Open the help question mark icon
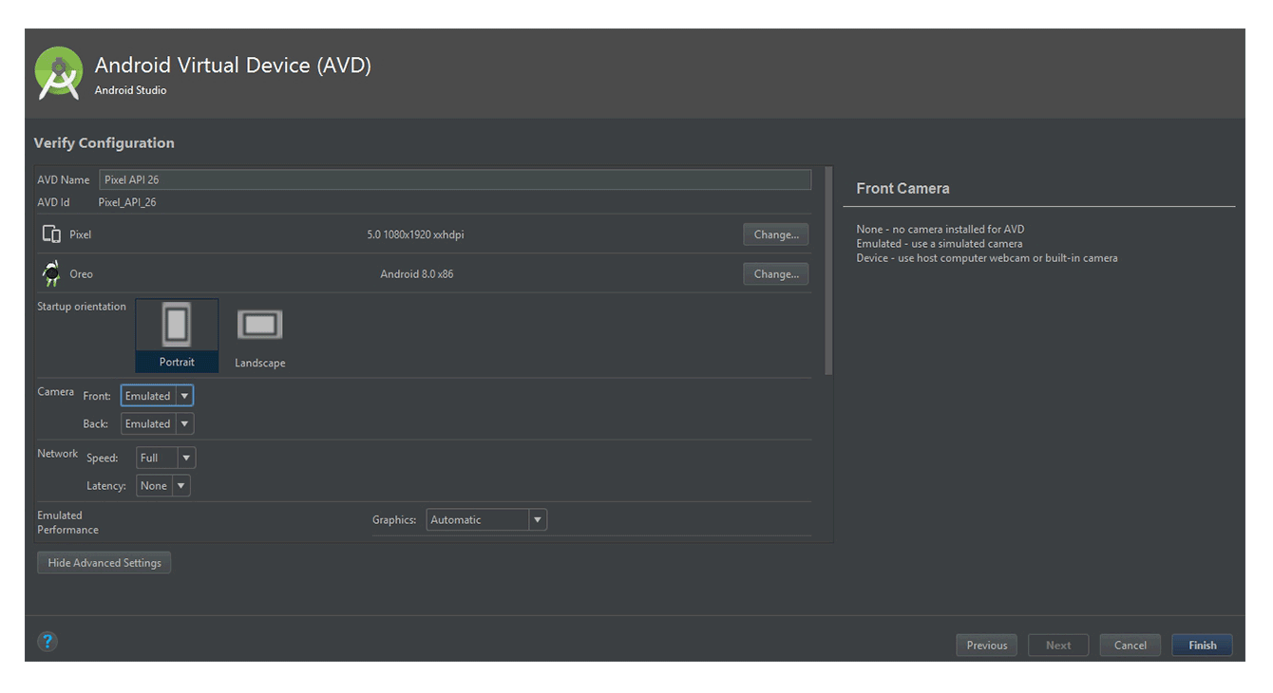Screen dimensions: 1273x693 pyautogui.click(x=47, y=641)
